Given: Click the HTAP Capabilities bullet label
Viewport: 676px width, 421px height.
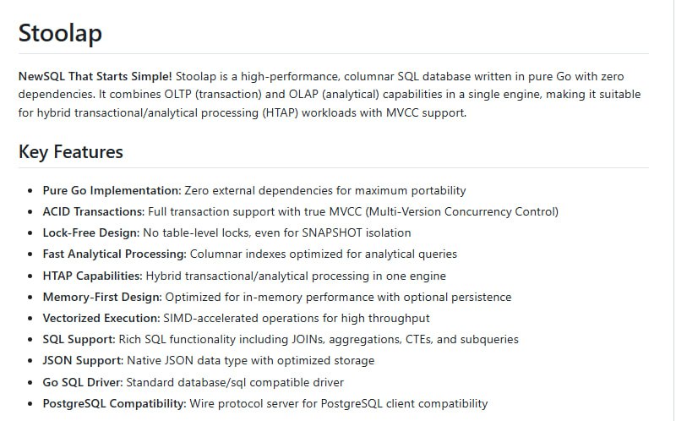Looking at the screenshot, I should click(x=92, y=276).
